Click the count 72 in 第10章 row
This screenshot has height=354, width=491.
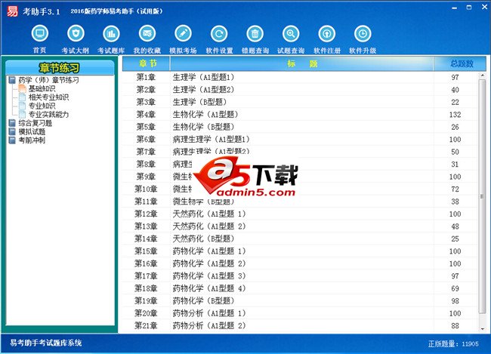click(x=455, y=189)
